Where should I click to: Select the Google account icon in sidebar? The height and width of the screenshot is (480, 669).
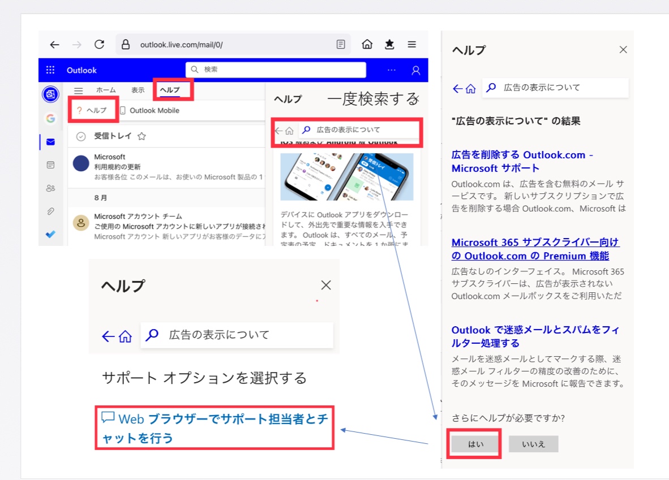[50, 118]
